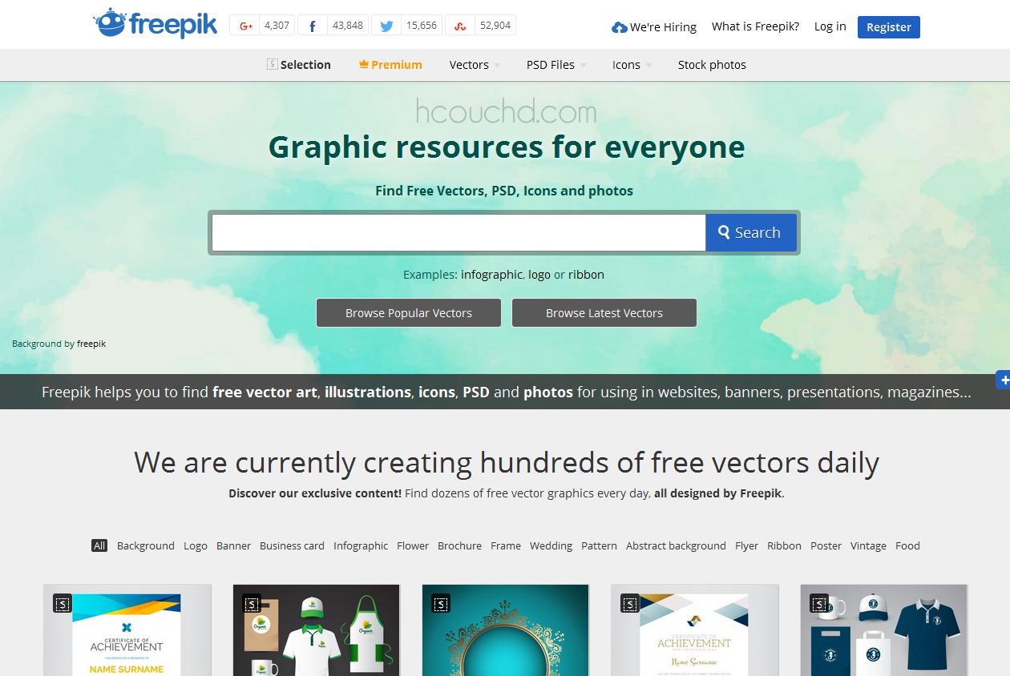Filter by Ribbon category

pyautogui.click(x=784, y=545)
